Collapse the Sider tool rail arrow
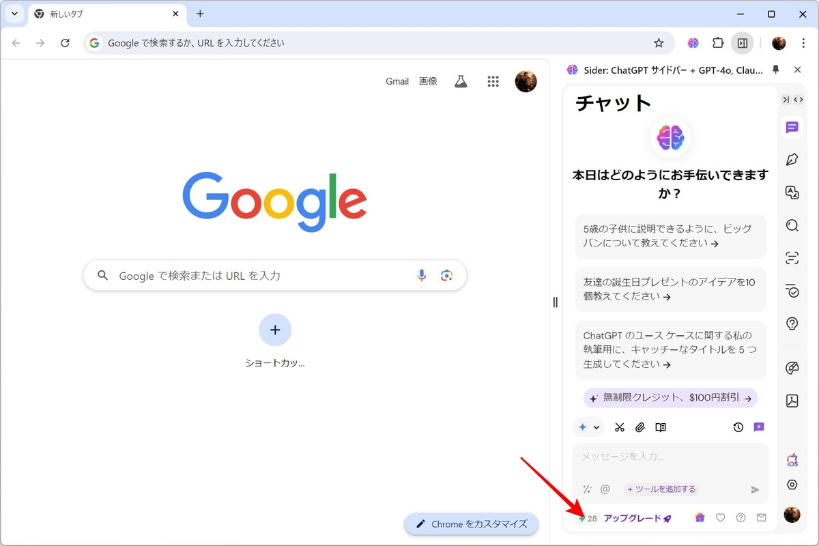Screen dimensions: 819x546 pos(786,100)
